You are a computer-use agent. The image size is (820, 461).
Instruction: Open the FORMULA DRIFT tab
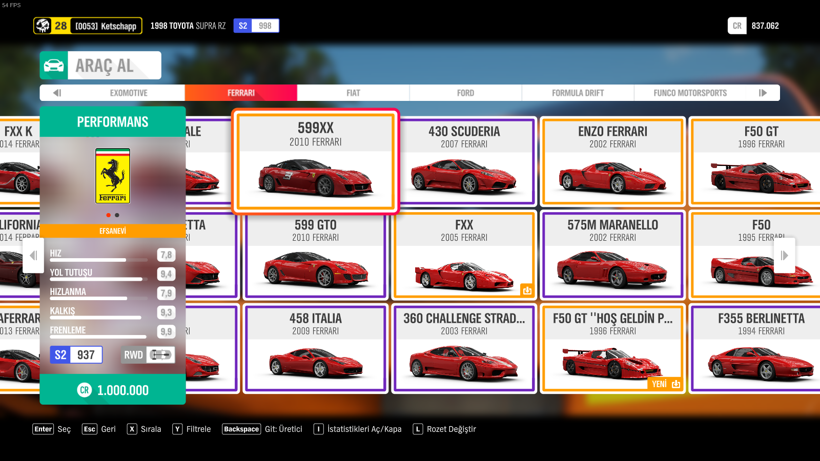pos(578,93)
